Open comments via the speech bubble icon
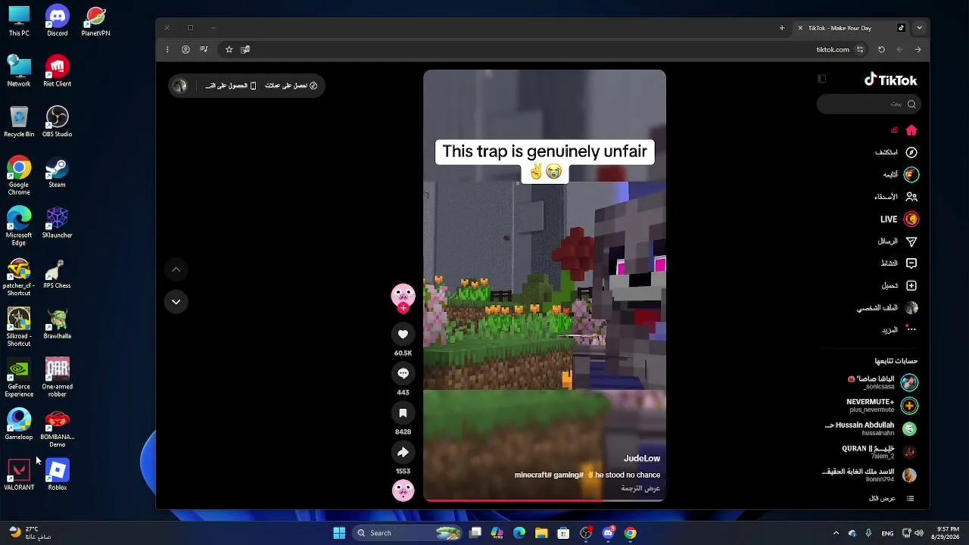969x545 pixels. (x=403, y=373)
